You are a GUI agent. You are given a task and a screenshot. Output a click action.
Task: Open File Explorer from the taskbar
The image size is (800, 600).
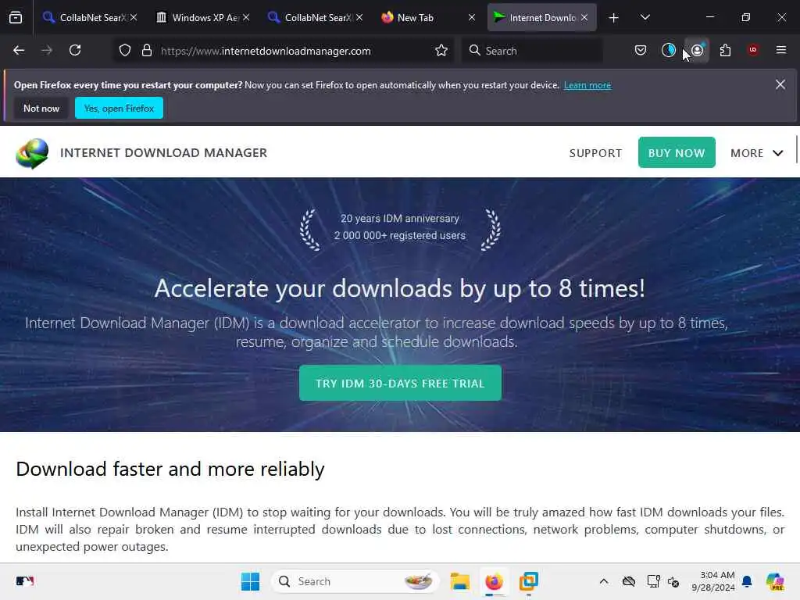click(x=459, y=581)
